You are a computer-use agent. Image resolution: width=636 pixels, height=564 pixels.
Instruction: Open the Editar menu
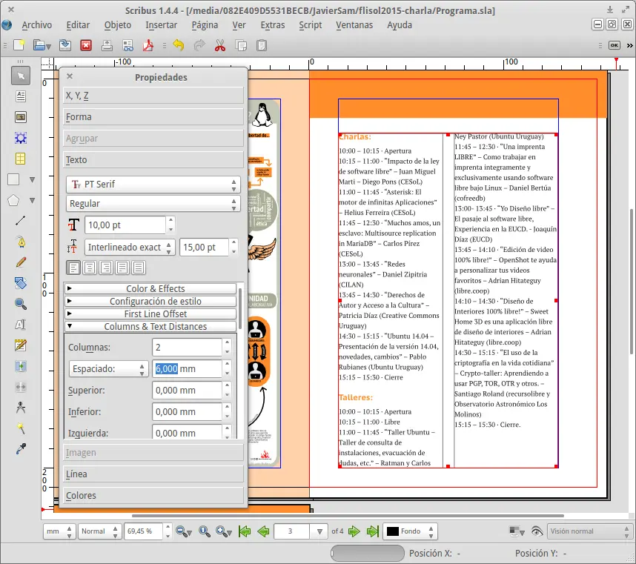tap(78, 25)
